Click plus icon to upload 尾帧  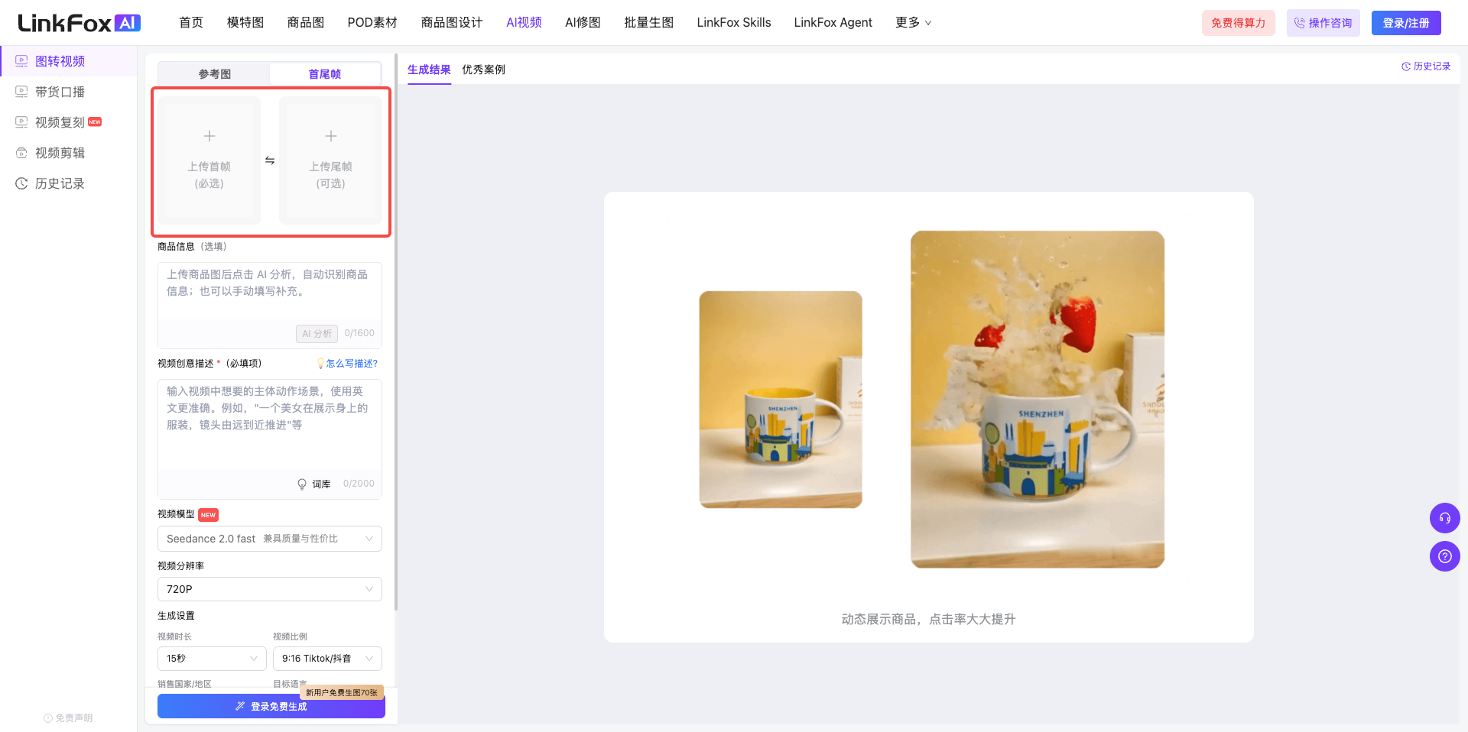pos(331,136)
